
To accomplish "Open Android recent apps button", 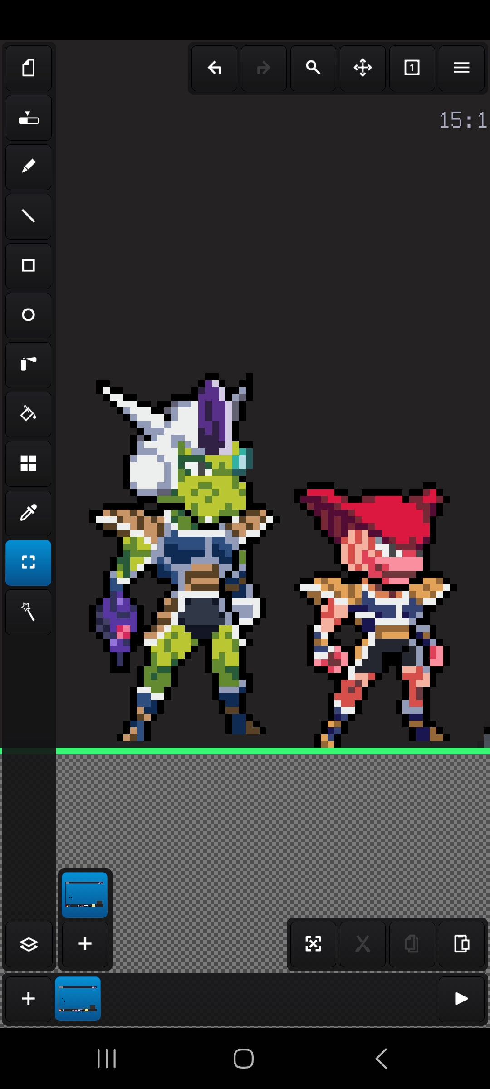I will point(107,1059).
